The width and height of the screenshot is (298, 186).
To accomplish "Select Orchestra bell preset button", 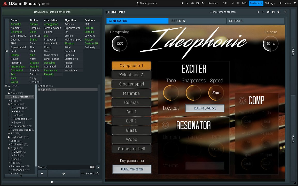I will pyautogui.click(x=131, y=149).
